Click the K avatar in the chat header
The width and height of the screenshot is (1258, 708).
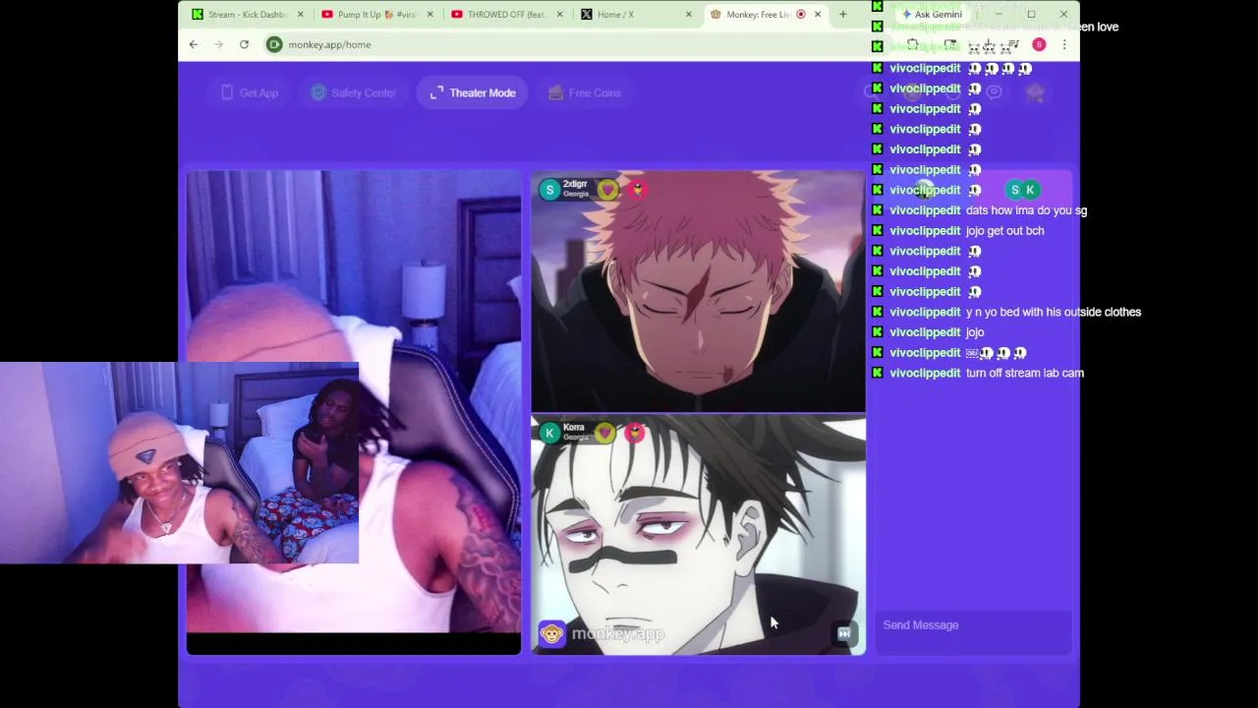(1030, 190)
